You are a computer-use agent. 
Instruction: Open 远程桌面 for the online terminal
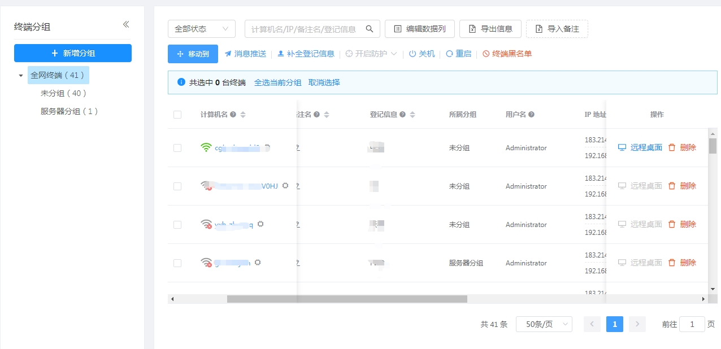(640, 147)
